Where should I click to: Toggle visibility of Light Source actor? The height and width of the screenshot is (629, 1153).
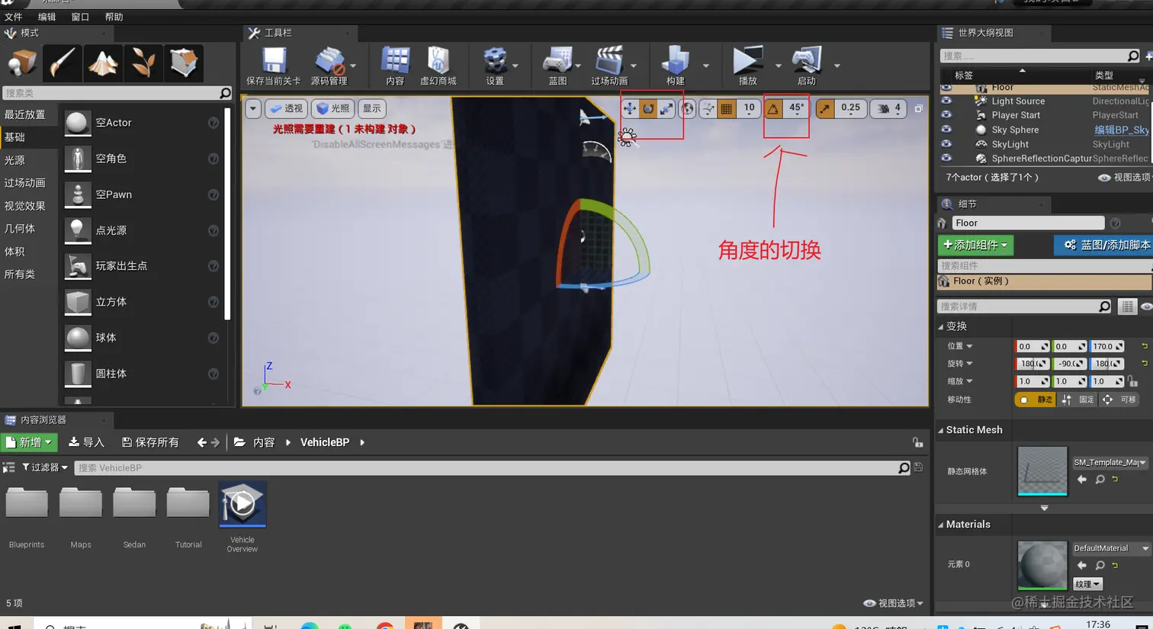tap(946, 101)
